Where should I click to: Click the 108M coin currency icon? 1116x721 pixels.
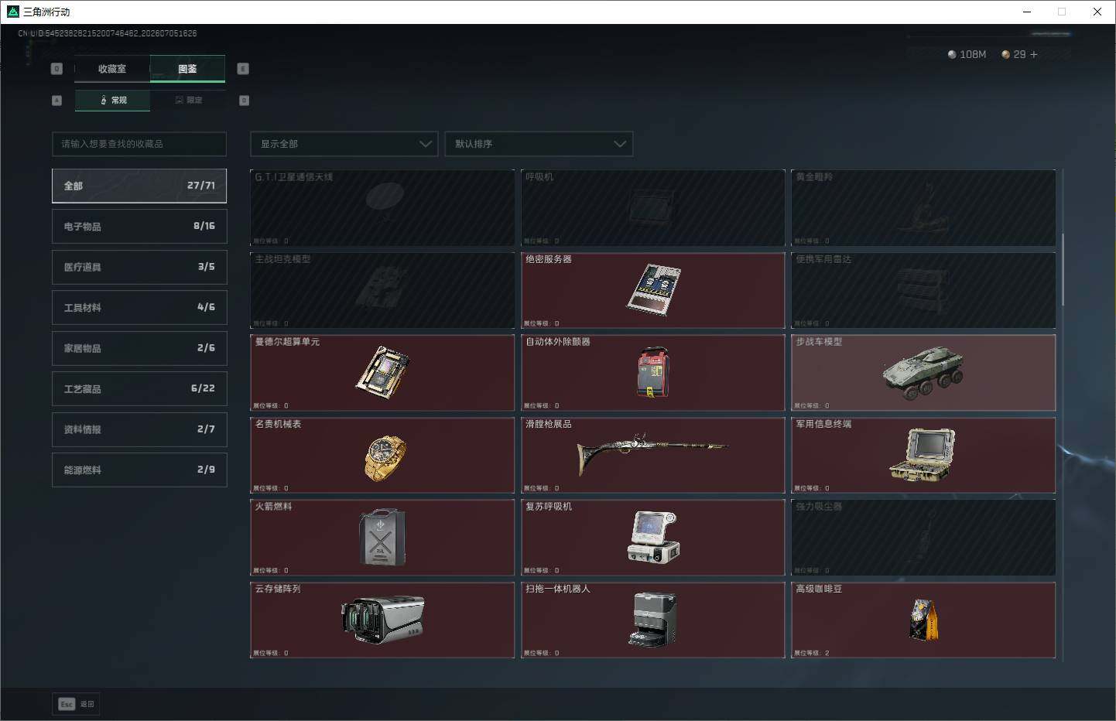click(x=952, y=54)
